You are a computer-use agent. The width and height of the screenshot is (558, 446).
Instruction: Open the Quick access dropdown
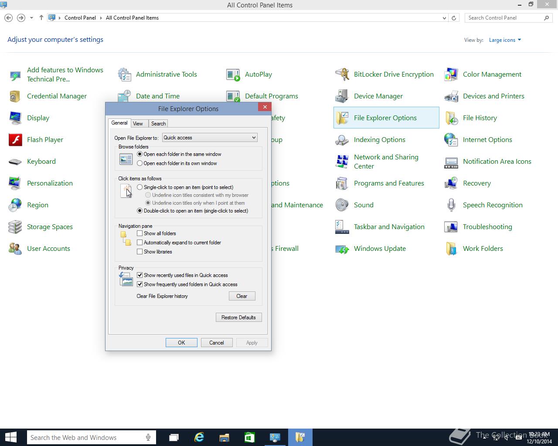(x=210, y=138)
